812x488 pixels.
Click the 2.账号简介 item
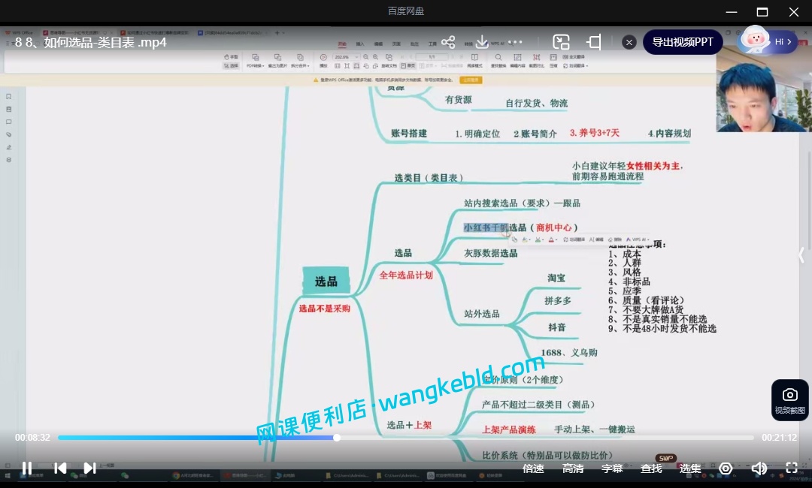(535, 134)
